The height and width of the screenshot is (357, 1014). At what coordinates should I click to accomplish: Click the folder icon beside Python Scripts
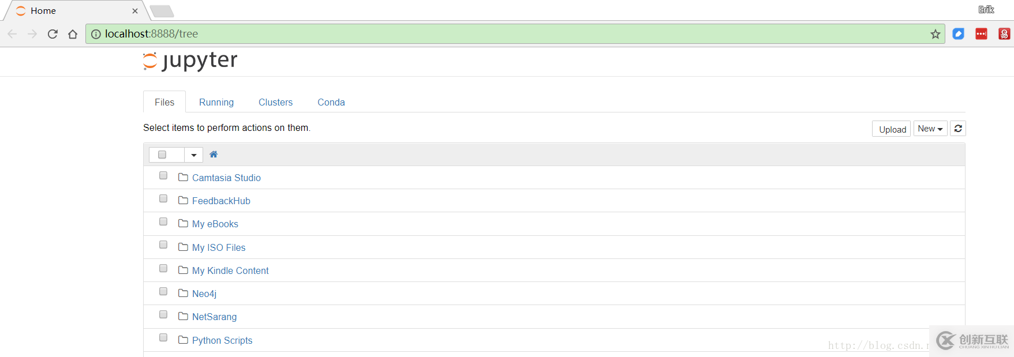[x=183, y=340]
